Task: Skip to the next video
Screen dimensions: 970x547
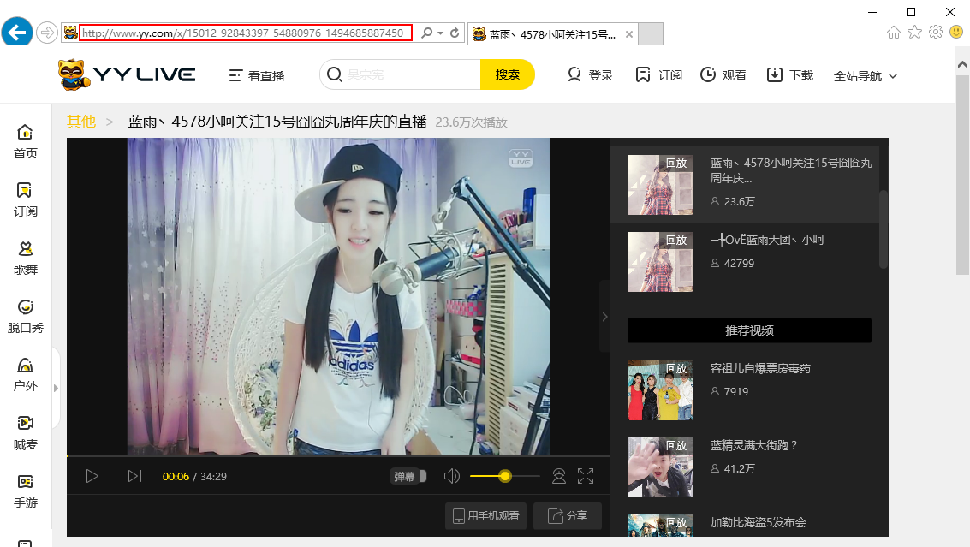Action: coord(134,476)
